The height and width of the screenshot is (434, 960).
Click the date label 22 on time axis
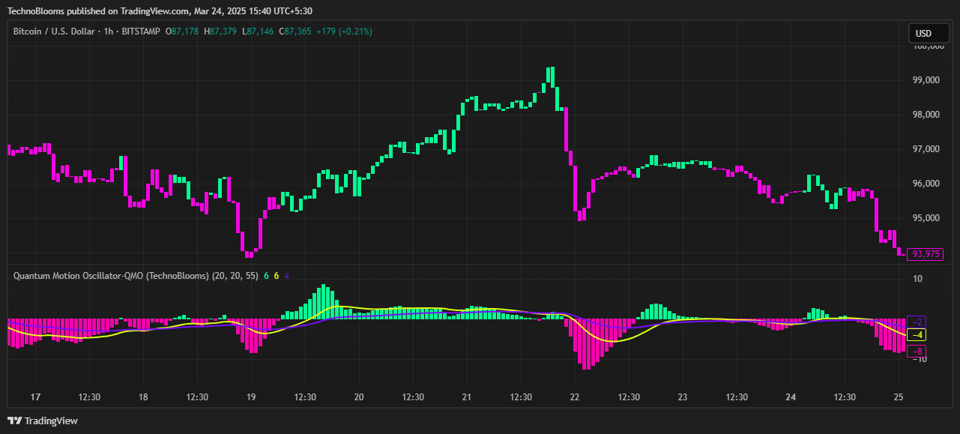(575, 397)
